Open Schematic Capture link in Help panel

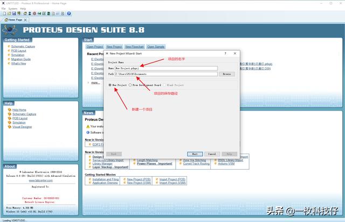coord(24,114)
